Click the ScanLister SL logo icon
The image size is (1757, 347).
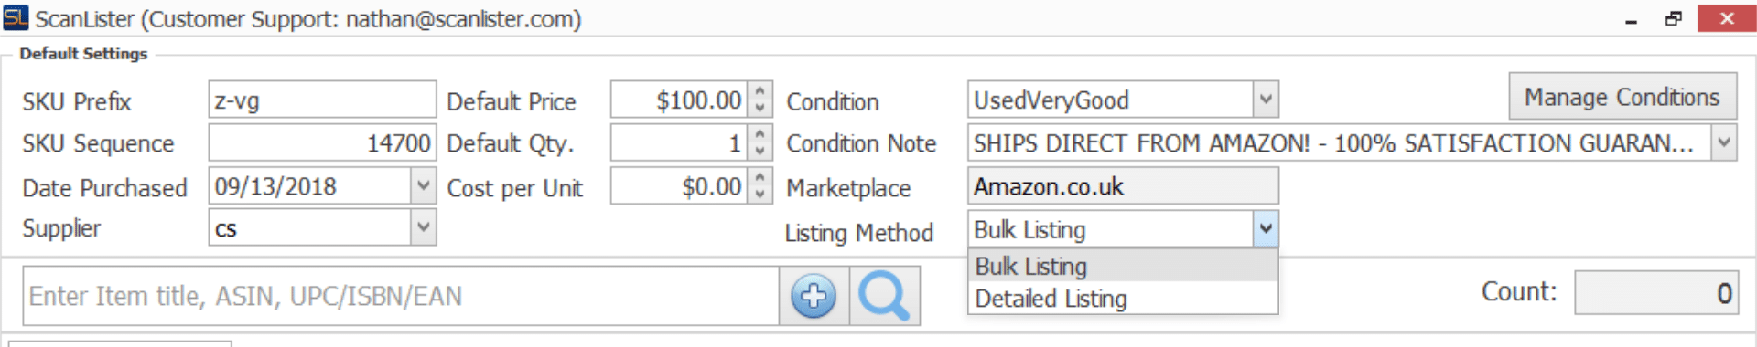tap(16, 17)
